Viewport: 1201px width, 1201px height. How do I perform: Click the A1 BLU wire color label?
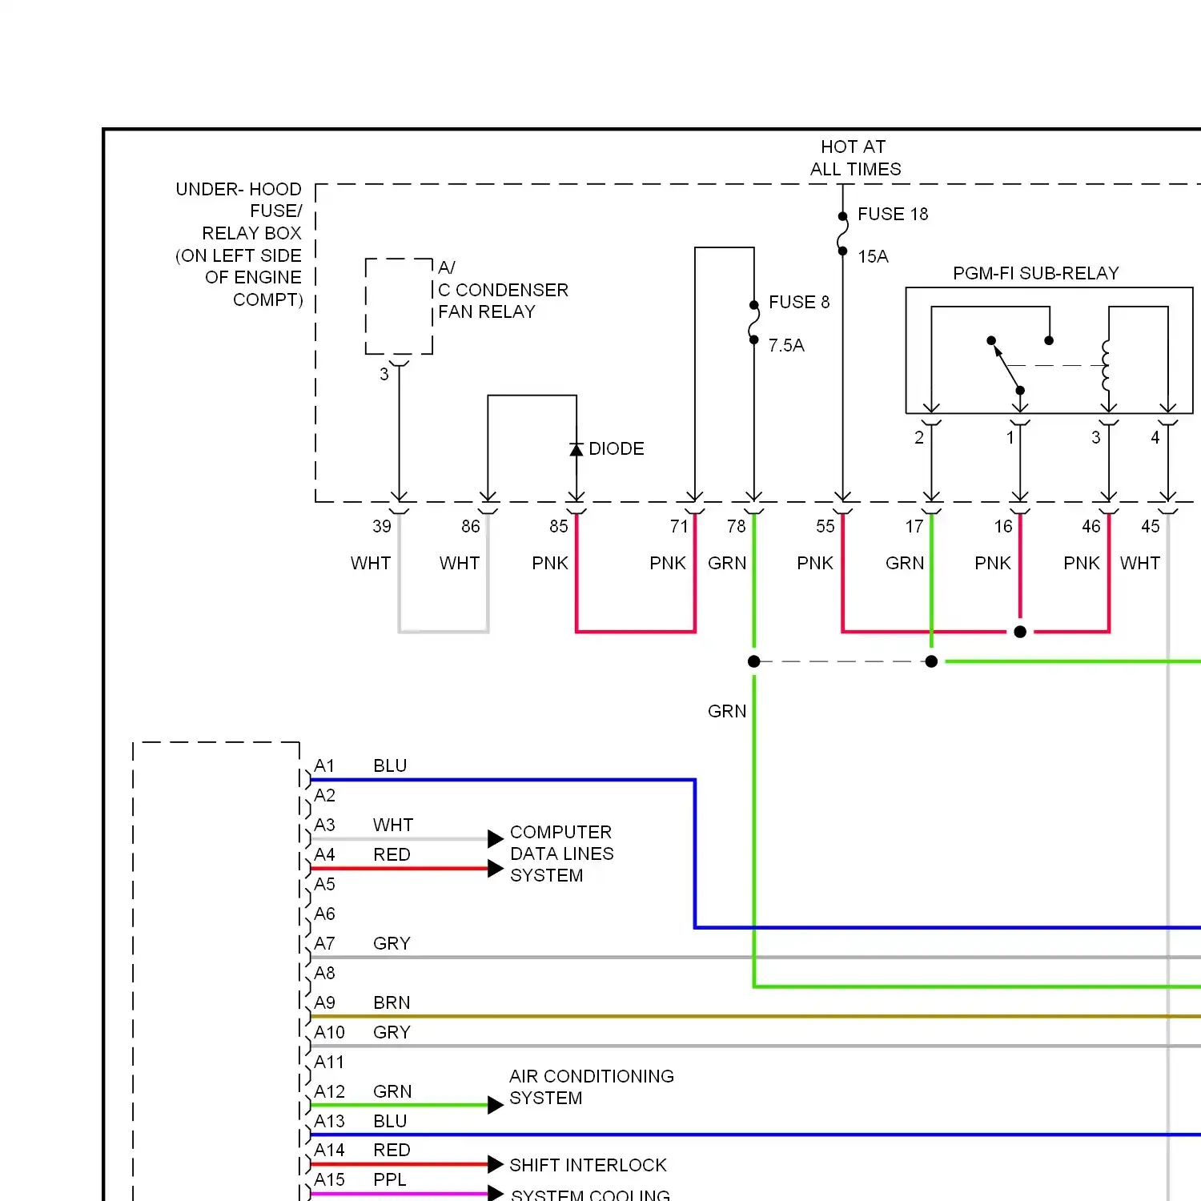[x=390, y=765]
